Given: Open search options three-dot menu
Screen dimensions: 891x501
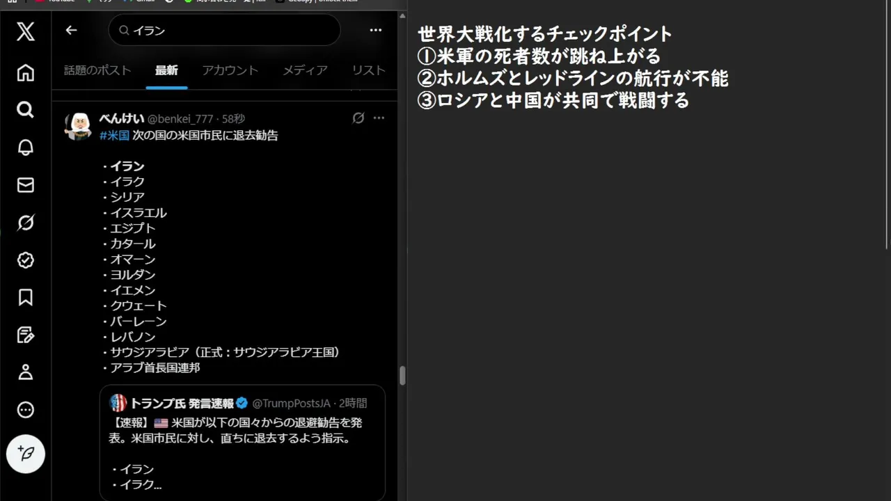Looking at the screenshot, I should [x=376, y=30].
